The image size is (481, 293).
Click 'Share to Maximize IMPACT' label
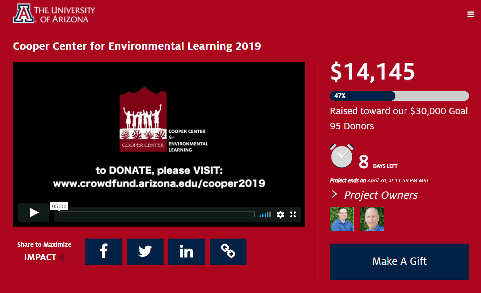[x=44, y=251]
